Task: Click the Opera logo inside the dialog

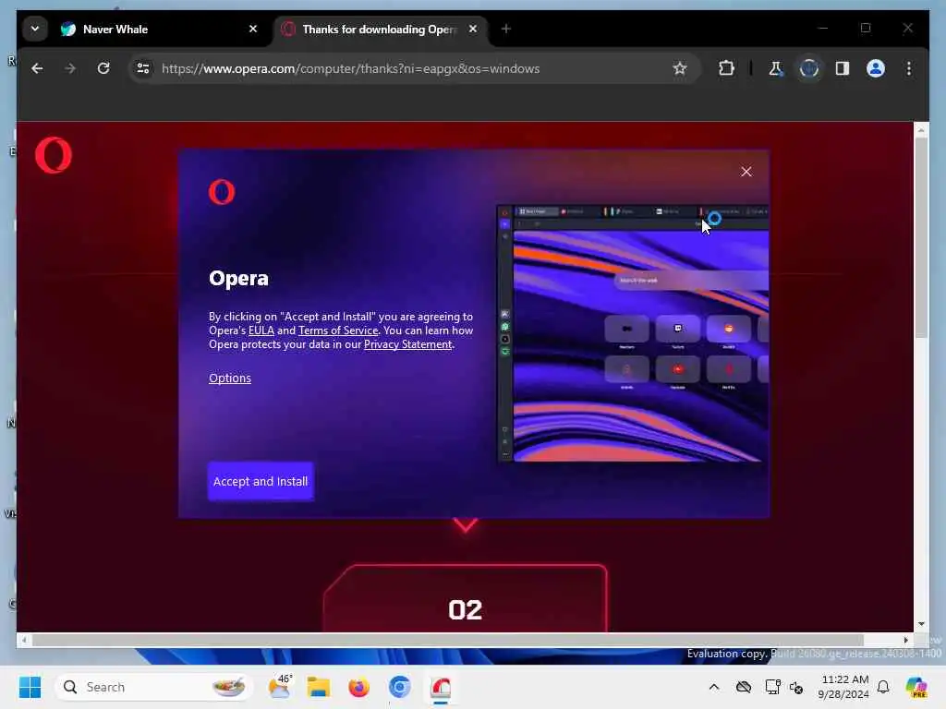Action: coord(222,192)
